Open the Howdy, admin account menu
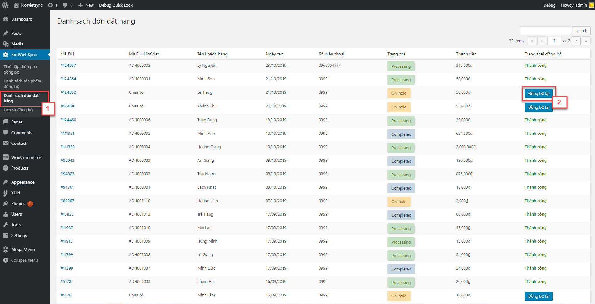The width and height of the screenshot is (595, 304). (x=574, y=5)
